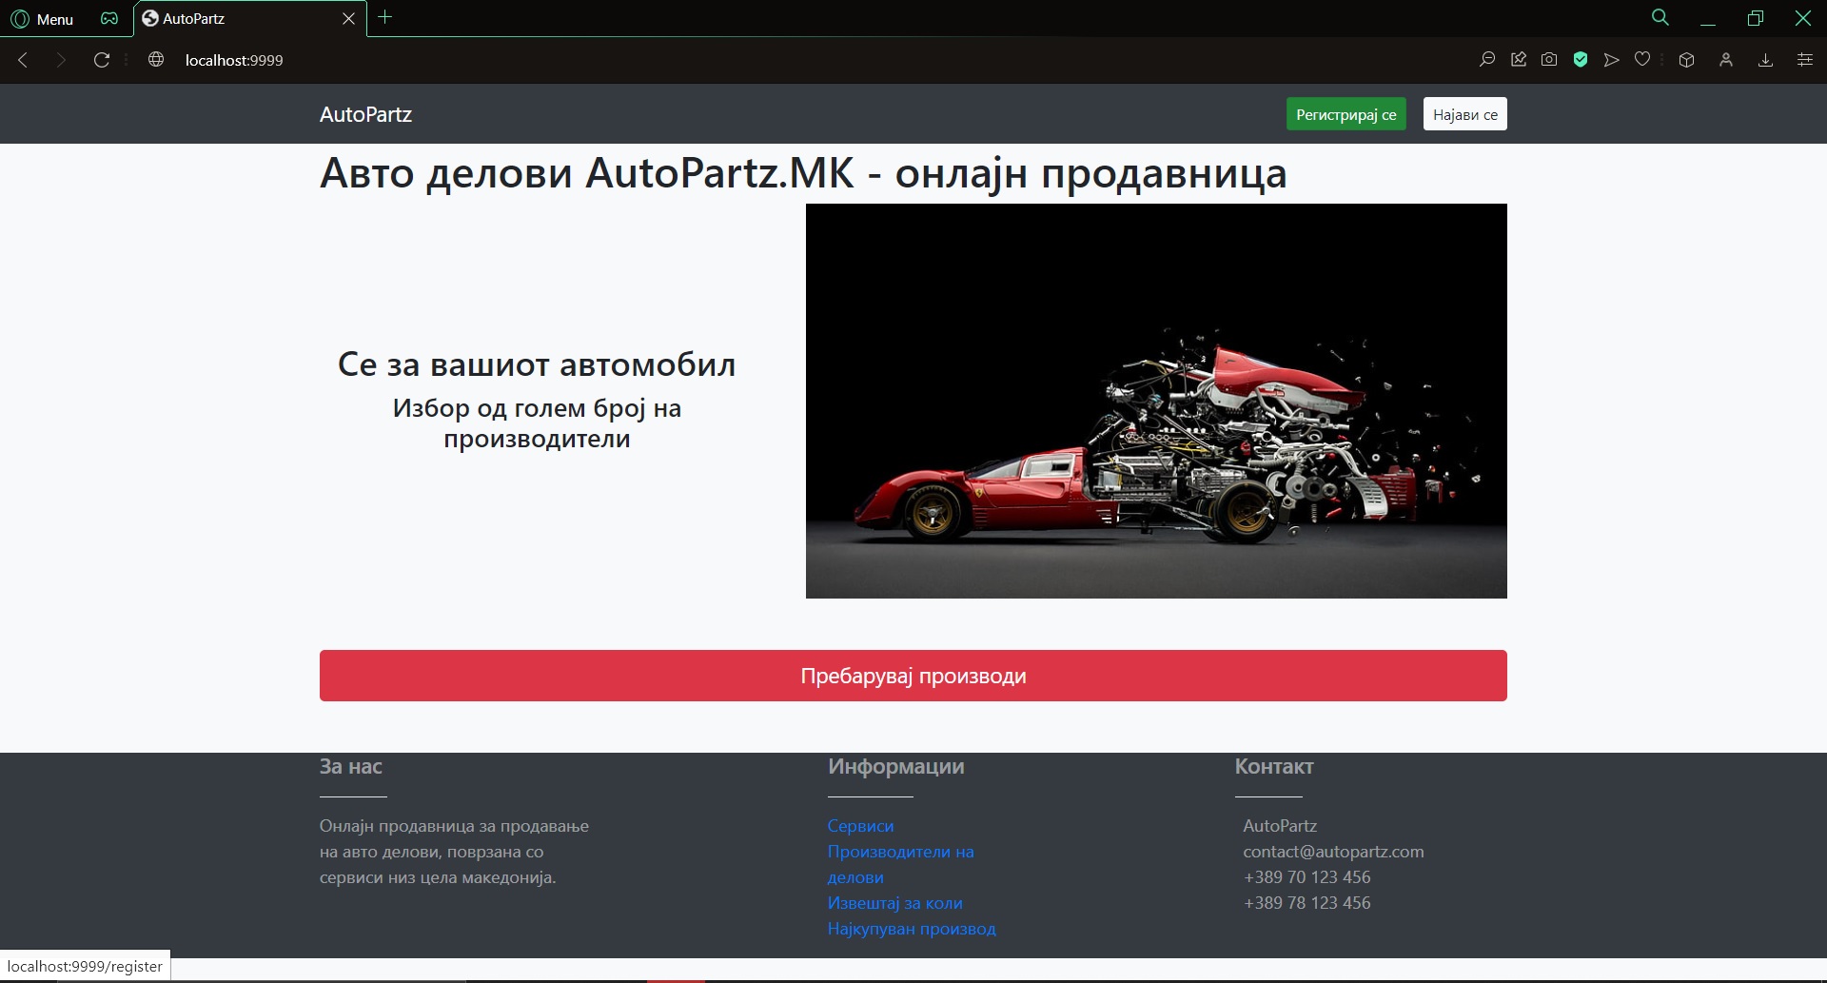Open the Сервиси footer link

tap(860, 826)
